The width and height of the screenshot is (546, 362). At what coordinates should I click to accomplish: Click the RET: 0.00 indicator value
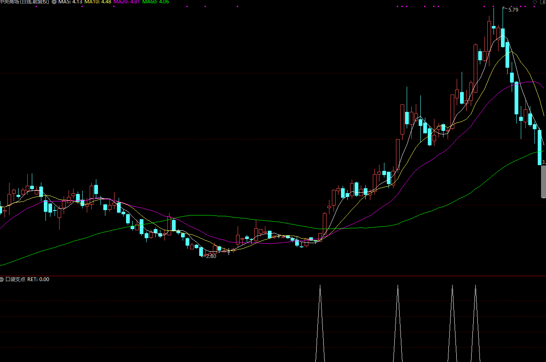[x=38, y=279]
